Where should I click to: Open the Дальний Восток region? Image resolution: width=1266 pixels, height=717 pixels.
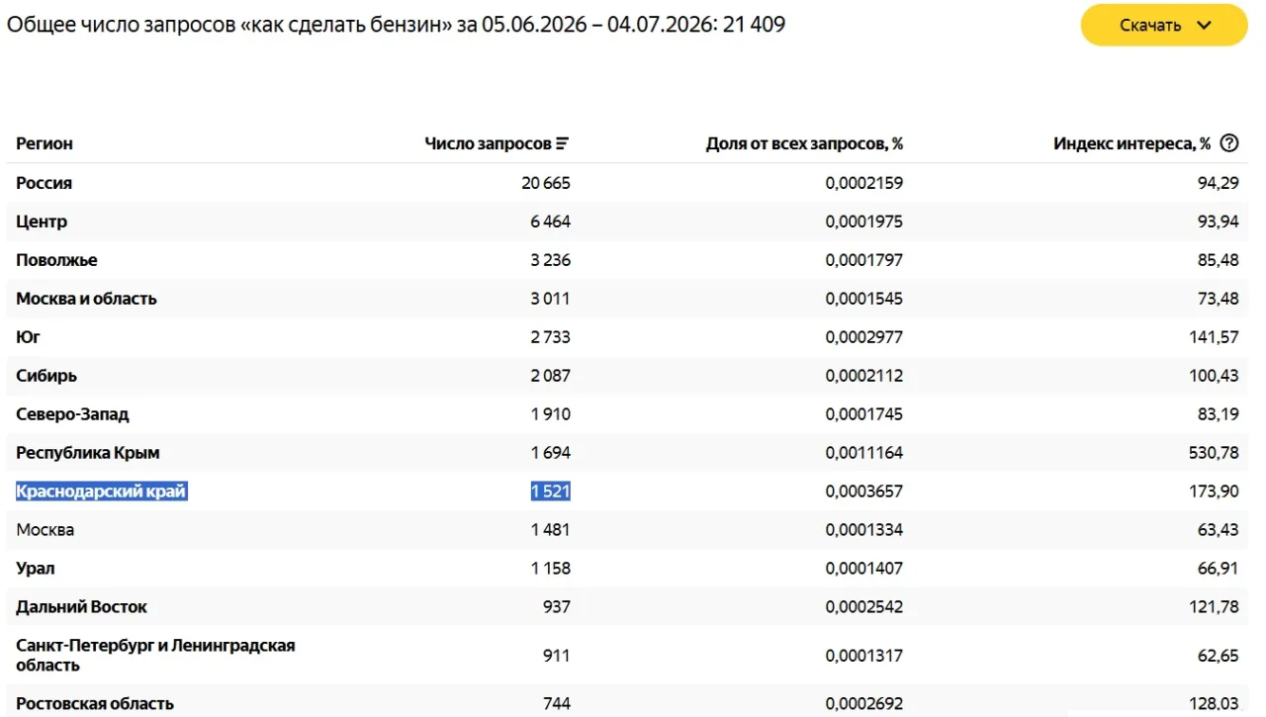pyautogui.click(x=81, y=607)
